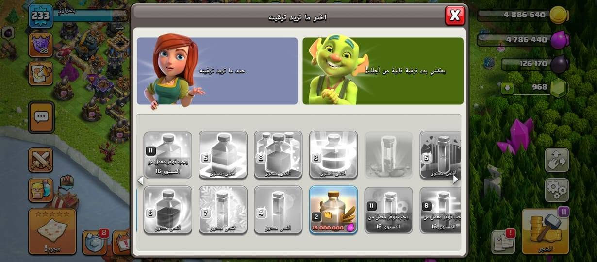Open the clan badge with number 28

[41, 45]
